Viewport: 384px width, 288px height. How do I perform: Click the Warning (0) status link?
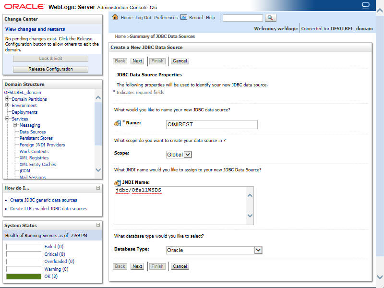pos(56,269)
